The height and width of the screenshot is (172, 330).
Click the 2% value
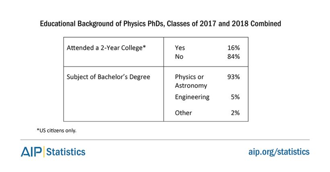tap(235, 113)
